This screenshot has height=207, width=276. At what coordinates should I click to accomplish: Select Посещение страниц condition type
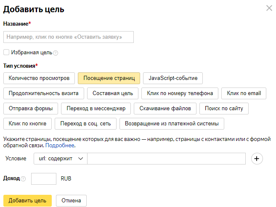tap(109, 78)
